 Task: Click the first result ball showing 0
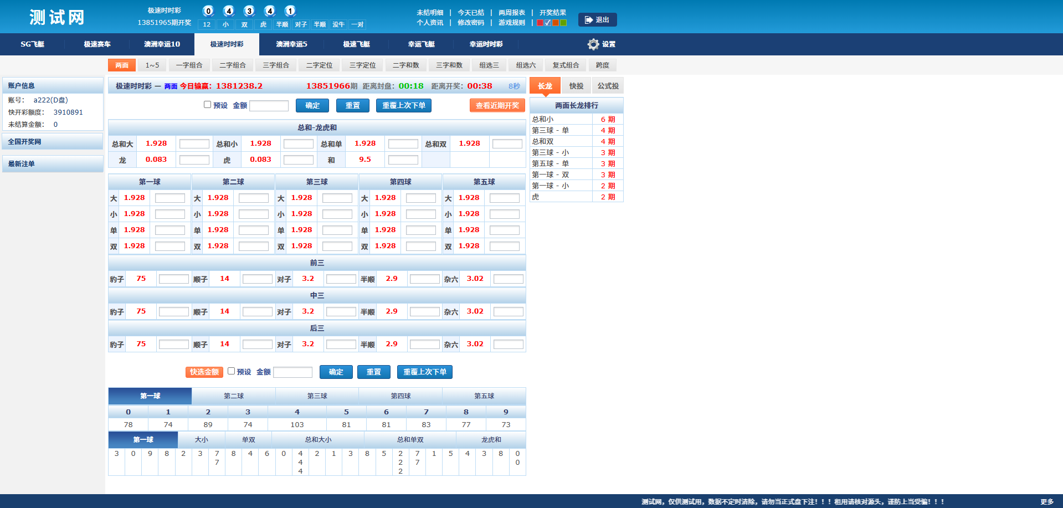(x=208, y=11)
